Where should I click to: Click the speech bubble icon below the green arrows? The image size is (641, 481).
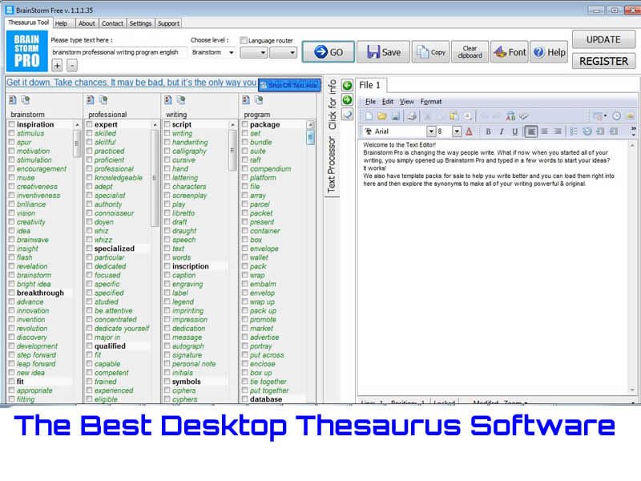pos(347,114)
